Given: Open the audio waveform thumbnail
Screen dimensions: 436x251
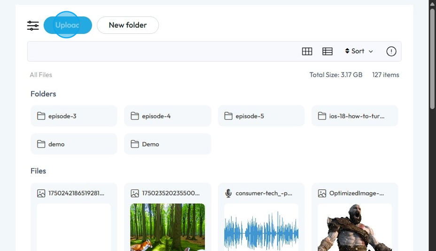Looking at the screenshot, I should pos(261,227).
